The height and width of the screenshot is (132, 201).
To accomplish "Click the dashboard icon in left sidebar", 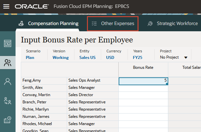I will point(7,43).
